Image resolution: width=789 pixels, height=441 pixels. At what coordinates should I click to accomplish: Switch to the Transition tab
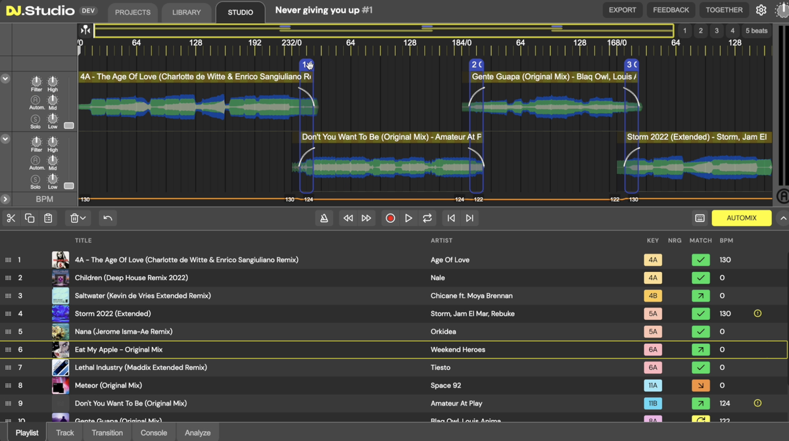coord(107,432)
